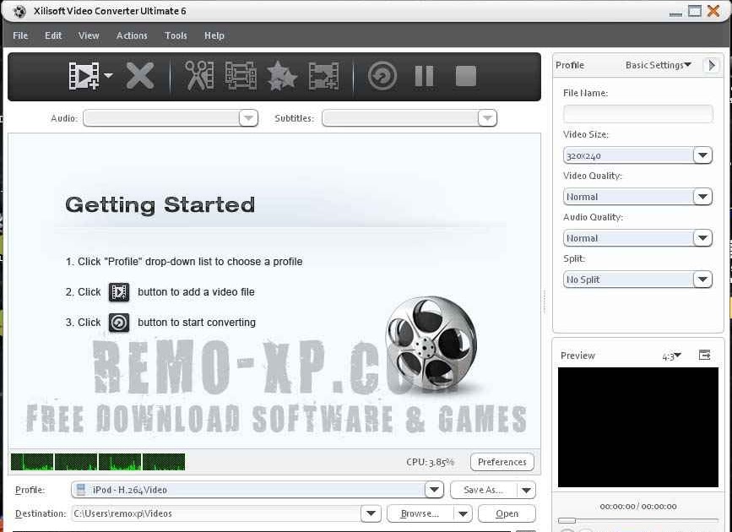Expand the Split No Split dropdown

[702, 280]
